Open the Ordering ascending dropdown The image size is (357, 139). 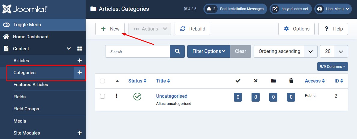pyautogui.click(x=285, y=51)
